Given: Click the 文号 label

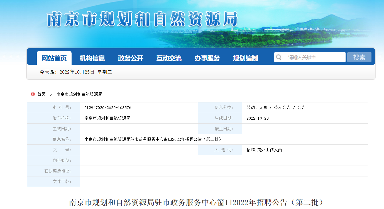Looking at the screenshot, I should [x=62, y=150].
